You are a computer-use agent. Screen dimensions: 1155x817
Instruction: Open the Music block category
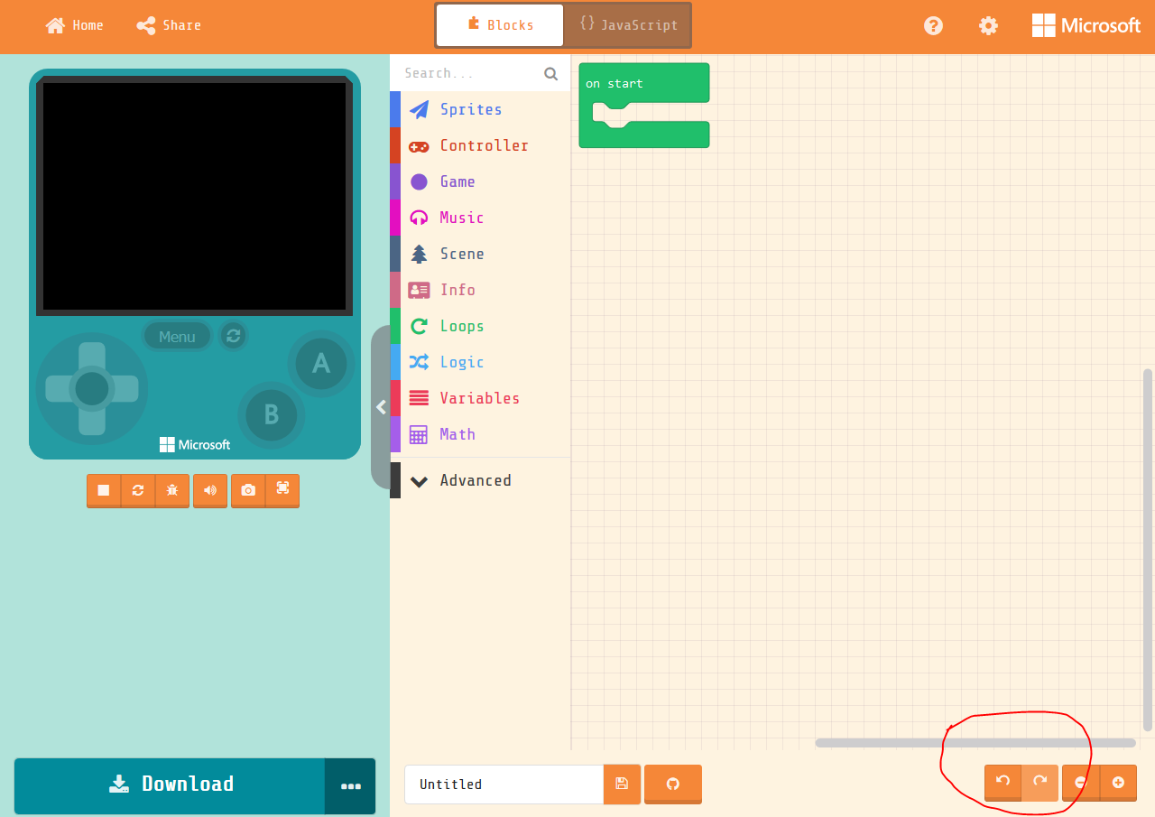(480, 218)
